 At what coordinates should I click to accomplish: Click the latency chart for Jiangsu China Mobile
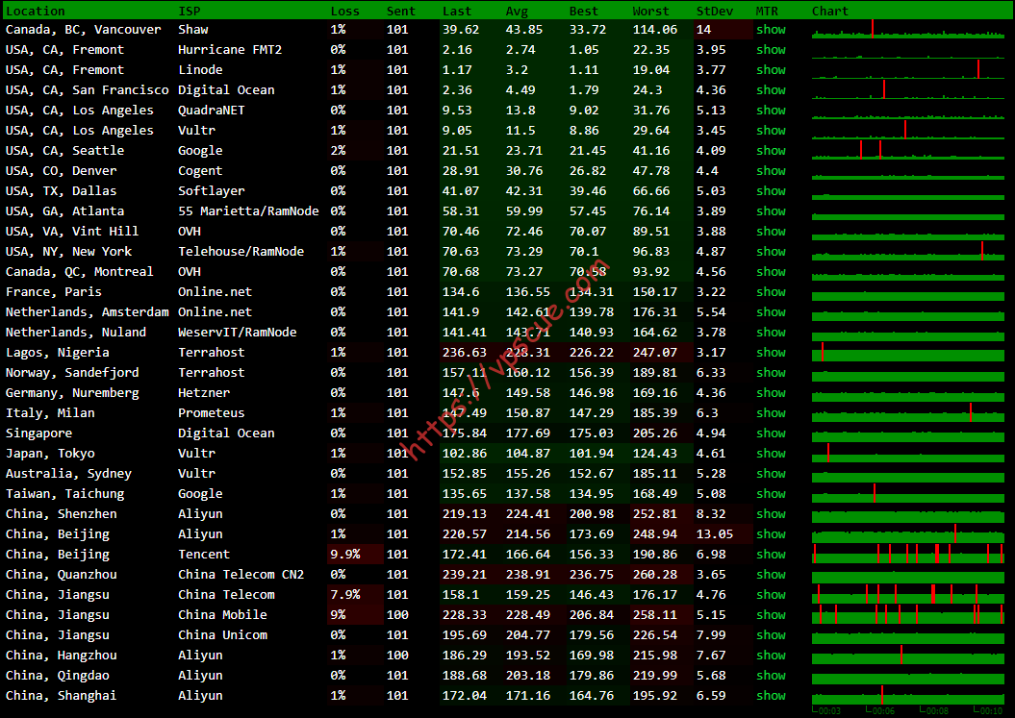tap(908, 614)
